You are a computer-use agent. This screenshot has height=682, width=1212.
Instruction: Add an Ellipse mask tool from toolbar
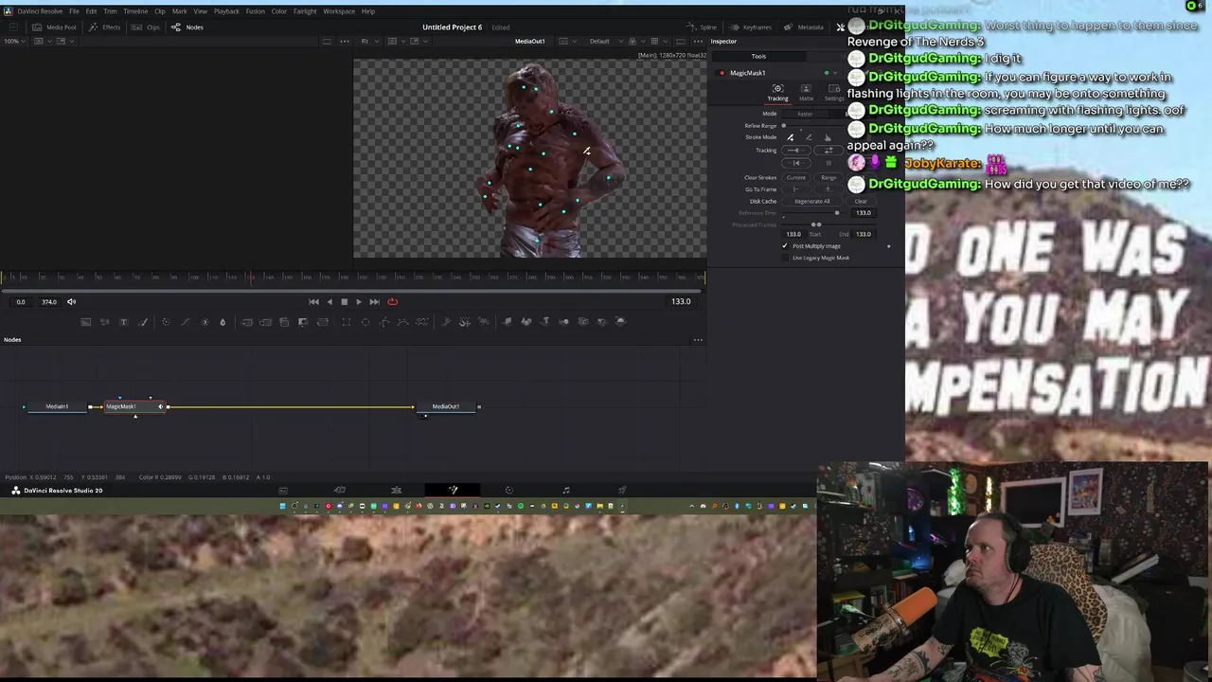365,322
